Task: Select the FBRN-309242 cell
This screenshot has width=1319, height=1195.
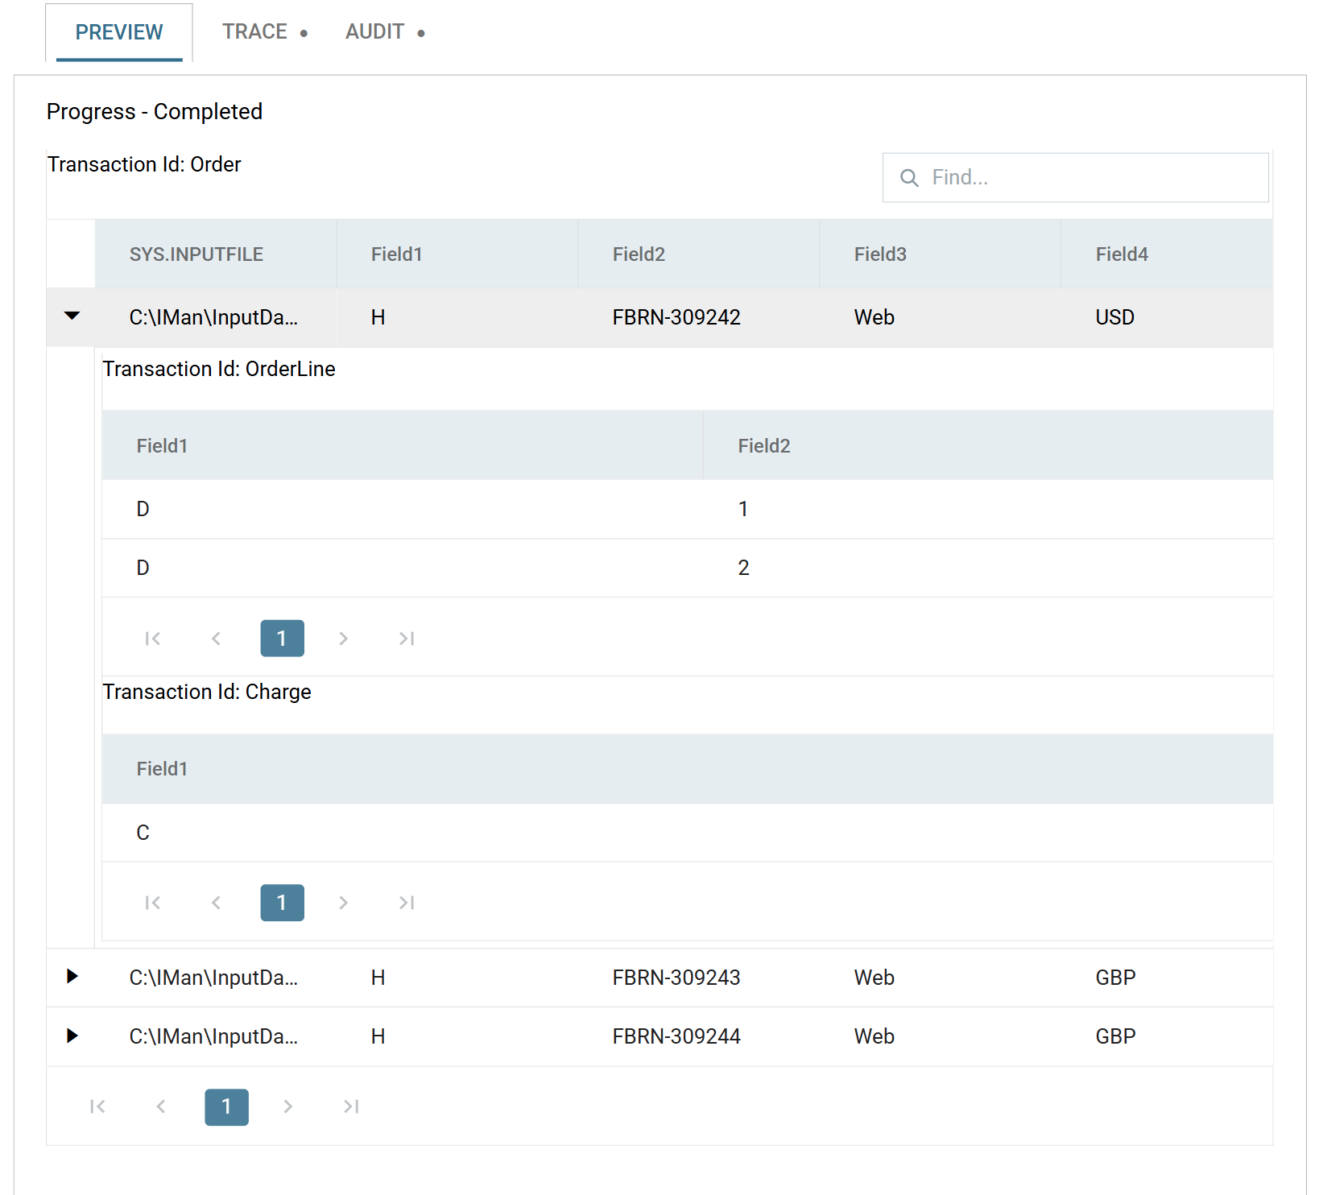Action: click(699, 317)
